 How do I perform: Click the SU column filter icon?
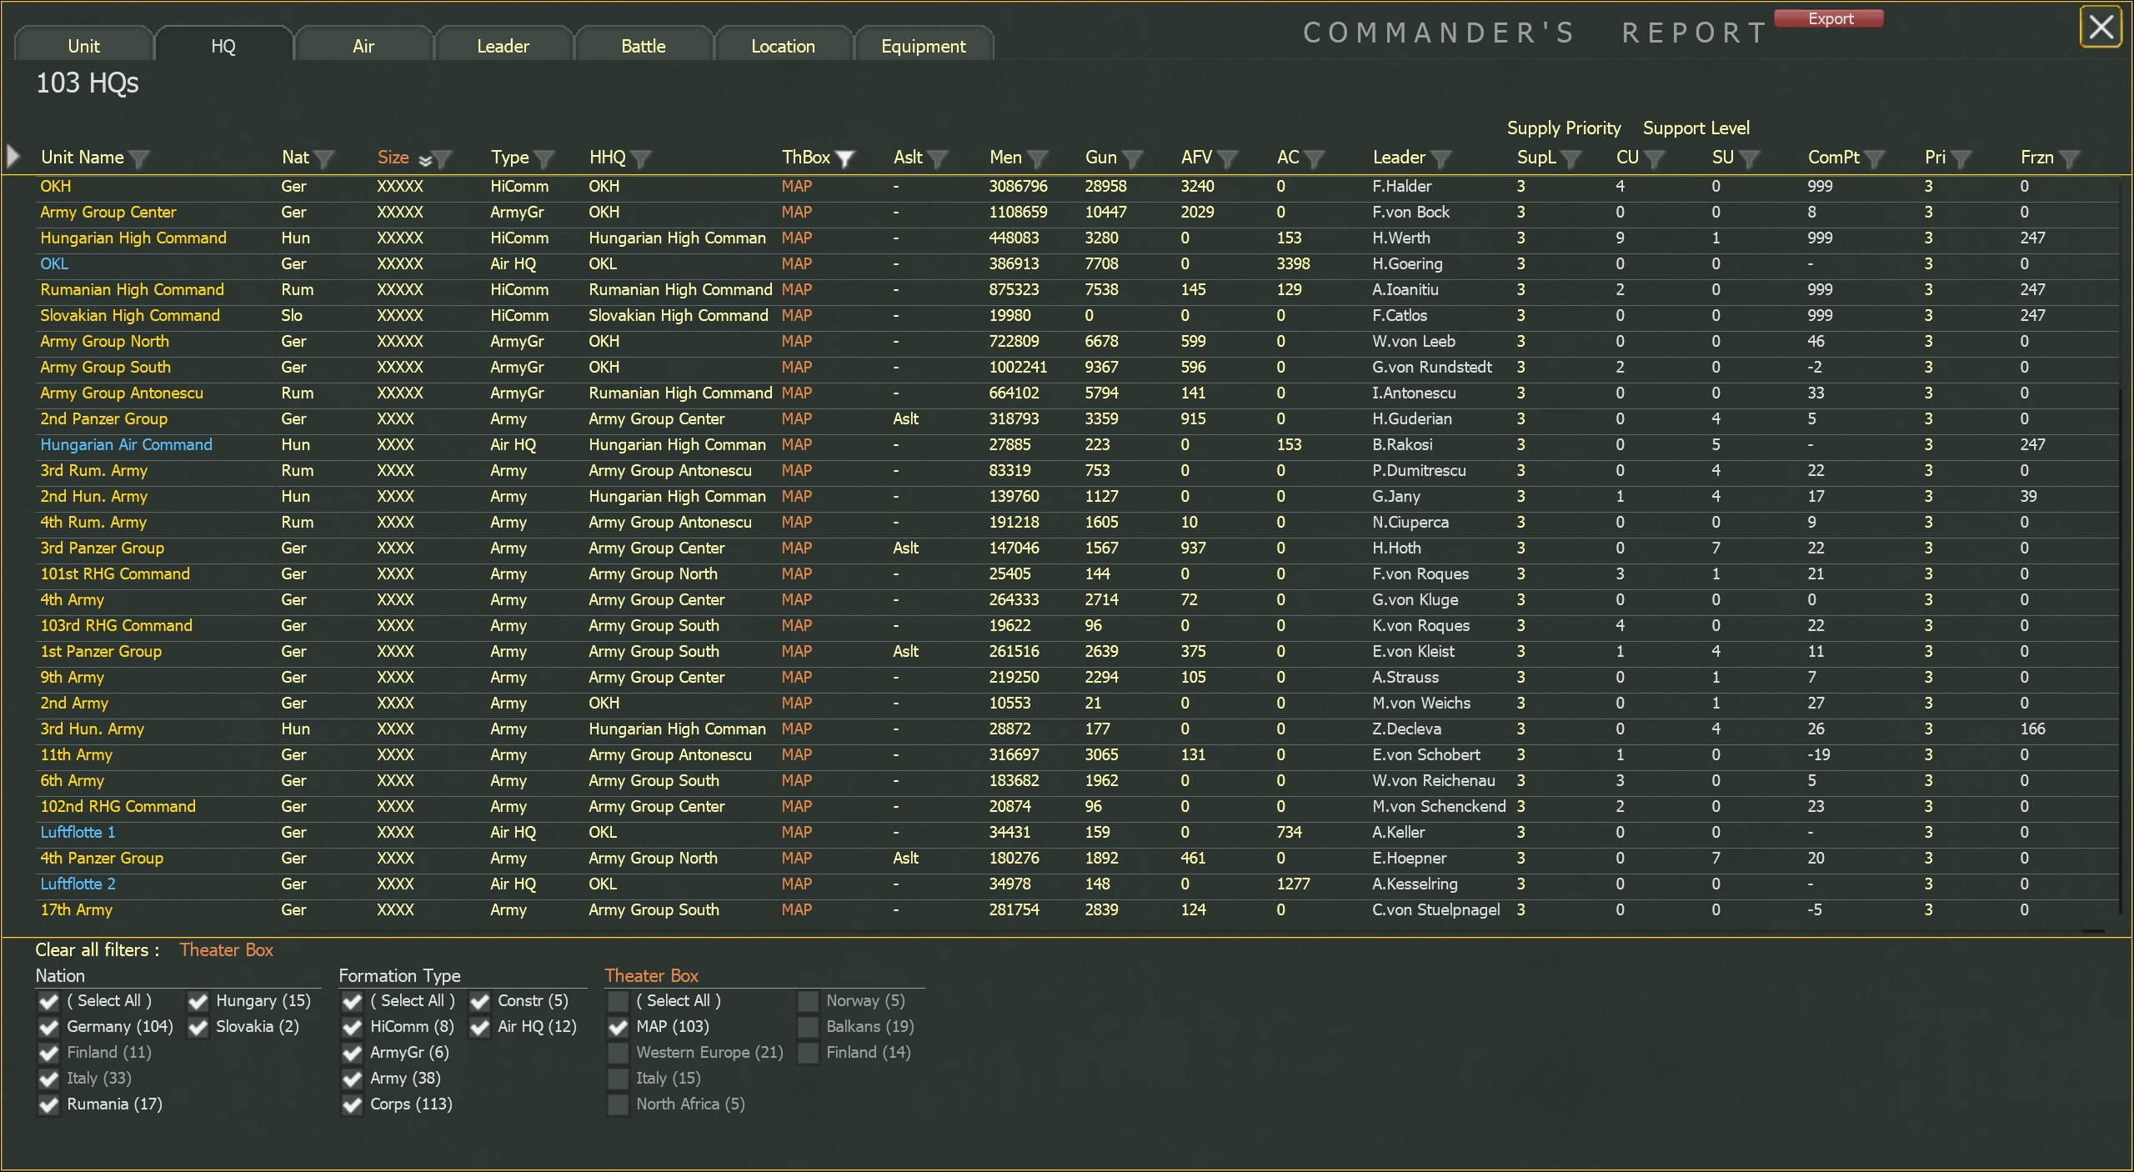point(1750,158)
